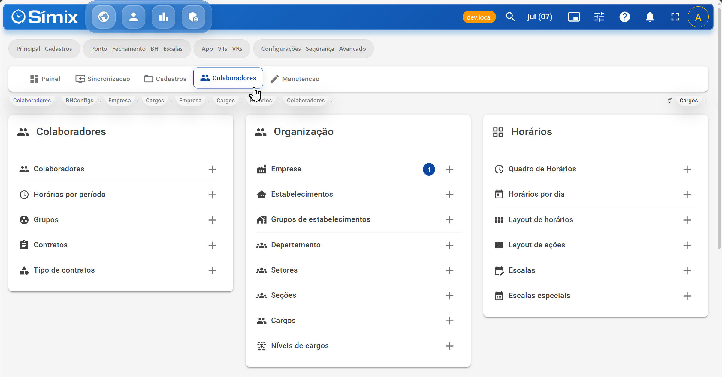Click the notifications bell icon

(x=650, y=17)
